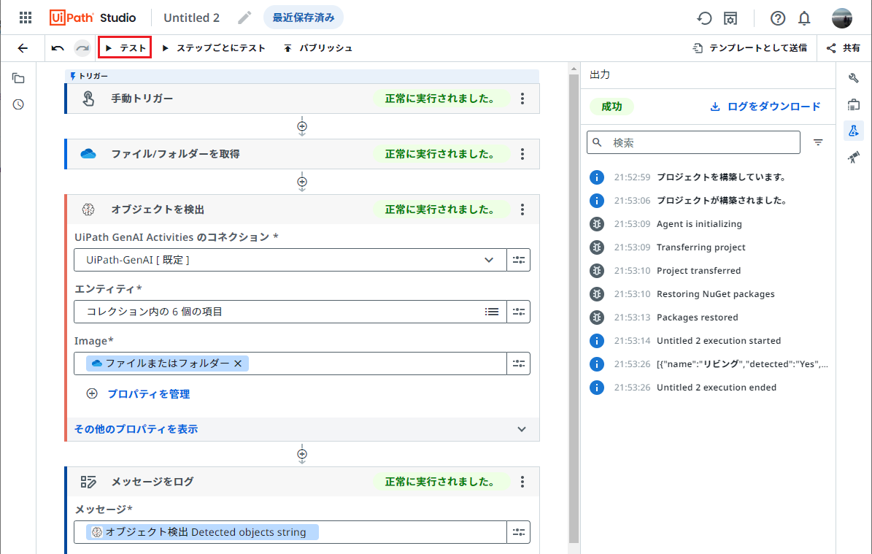This screenshot has height=554, width=872.
Task: Open the app launcher grid icon
Action: coord(26,18)
